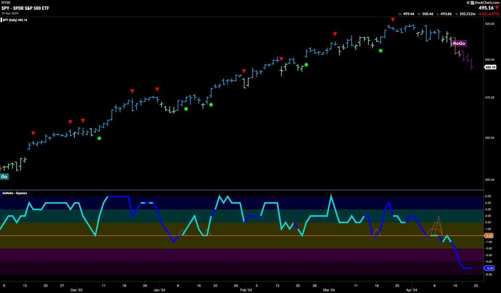The height and width of the screenshot is (293, 501).
Task: Select the green dot marker near late February
Action: pos(306,65)
